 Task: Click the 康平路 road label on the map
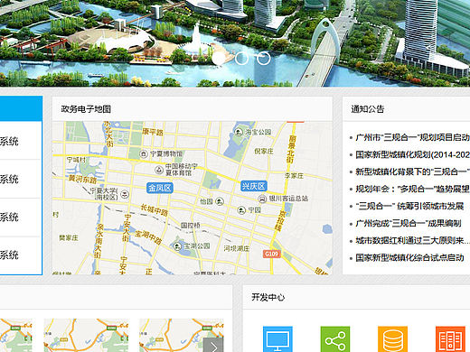click(x=153, y=132)
